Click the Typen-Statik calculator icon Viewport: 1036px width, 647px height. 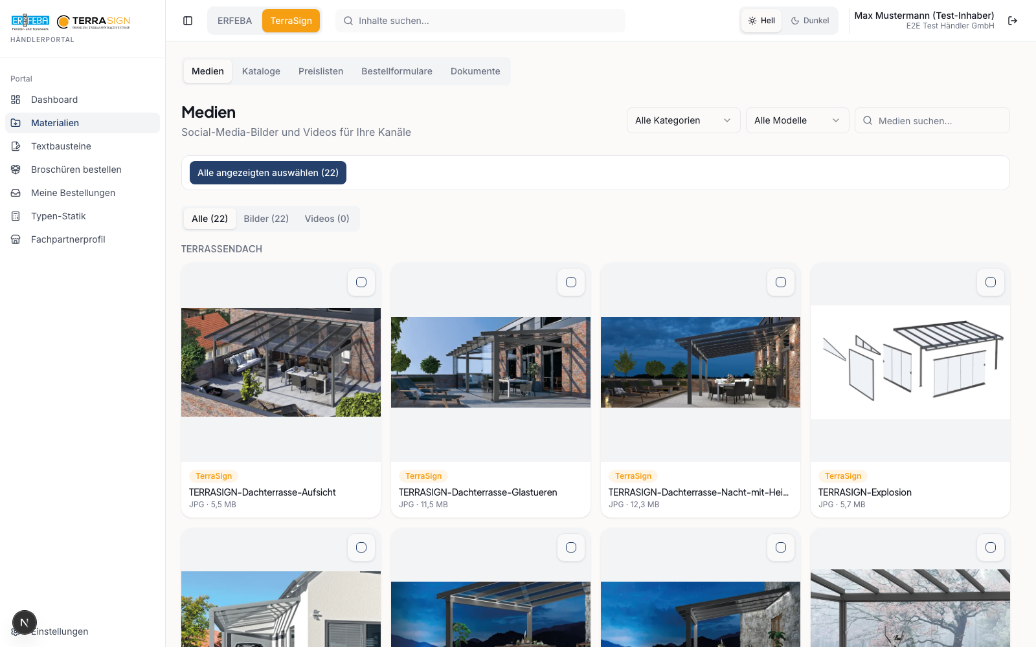click(x=16, y=216)
